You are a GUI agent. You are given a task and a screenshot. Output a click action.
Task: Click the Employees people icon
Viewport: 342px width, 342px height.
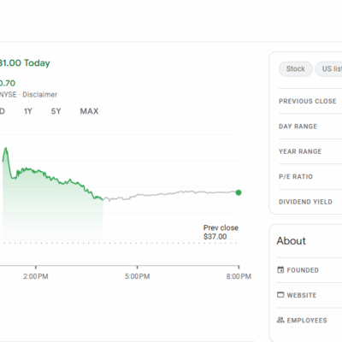(280, 320)
